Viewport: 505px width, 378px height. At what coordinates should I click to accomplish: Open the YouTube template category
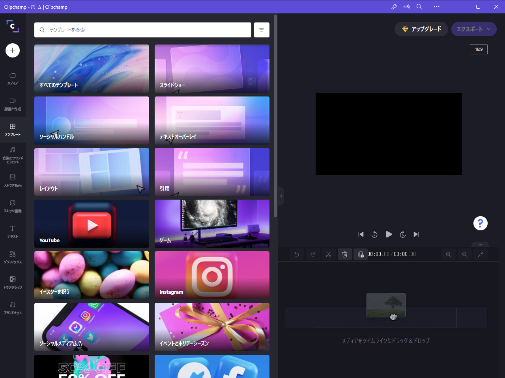coord(92,224)
